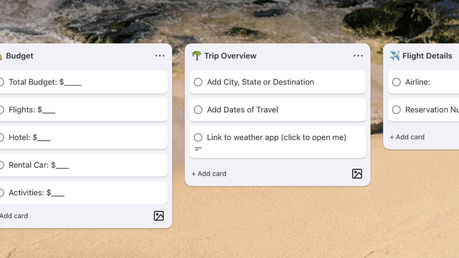
Task: Add a card to Budget list
Action: (x=14, y=216)
